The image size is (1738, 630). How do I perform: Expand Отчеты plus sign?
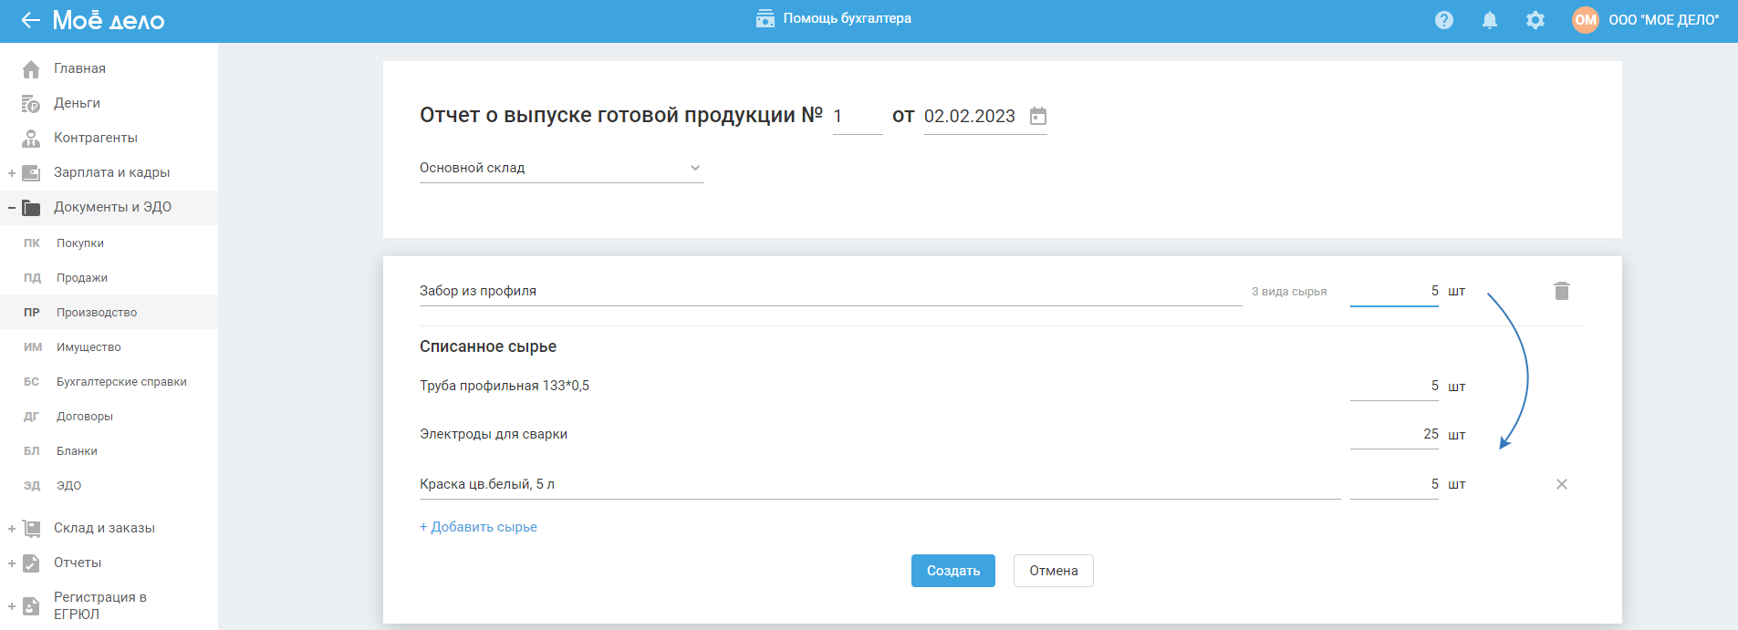click(x=12, y=563)
